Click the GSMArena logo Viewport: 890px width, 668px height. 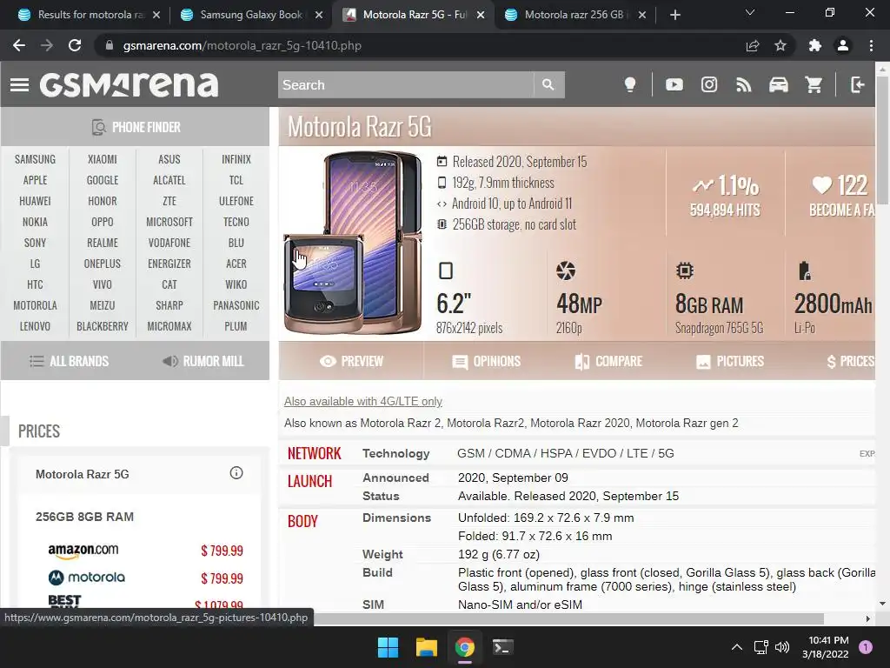pos(129,84)
